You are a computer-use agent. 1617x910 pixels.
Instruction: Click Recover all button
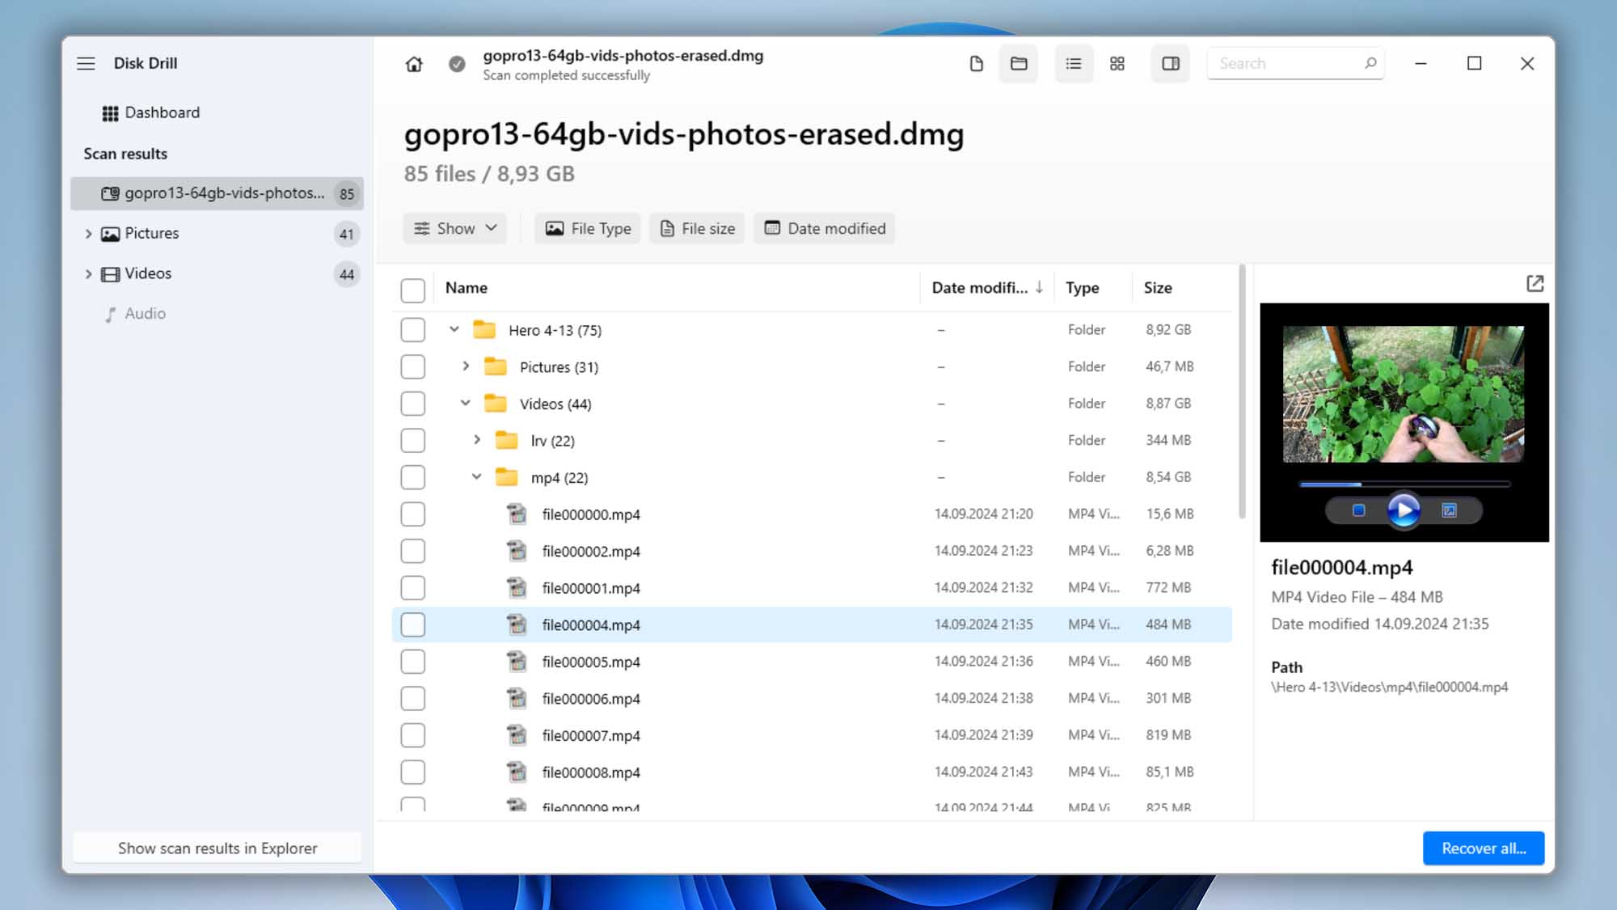(x=1484, y=849)
